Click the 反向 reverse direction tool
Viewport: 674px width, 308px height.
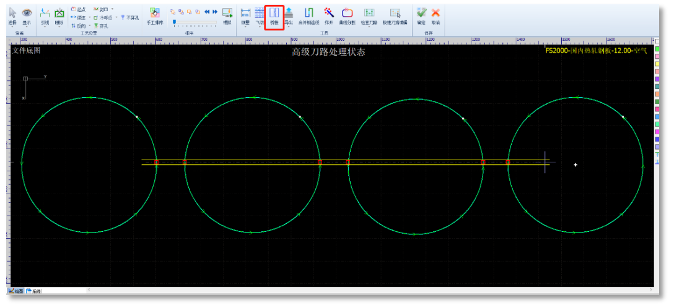[78, 26]
